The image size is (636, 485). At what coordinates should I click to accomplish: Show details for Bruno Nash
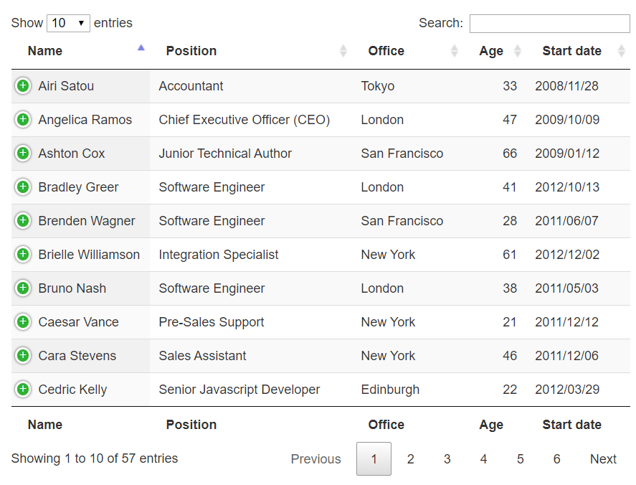click(x=23, y=288)
